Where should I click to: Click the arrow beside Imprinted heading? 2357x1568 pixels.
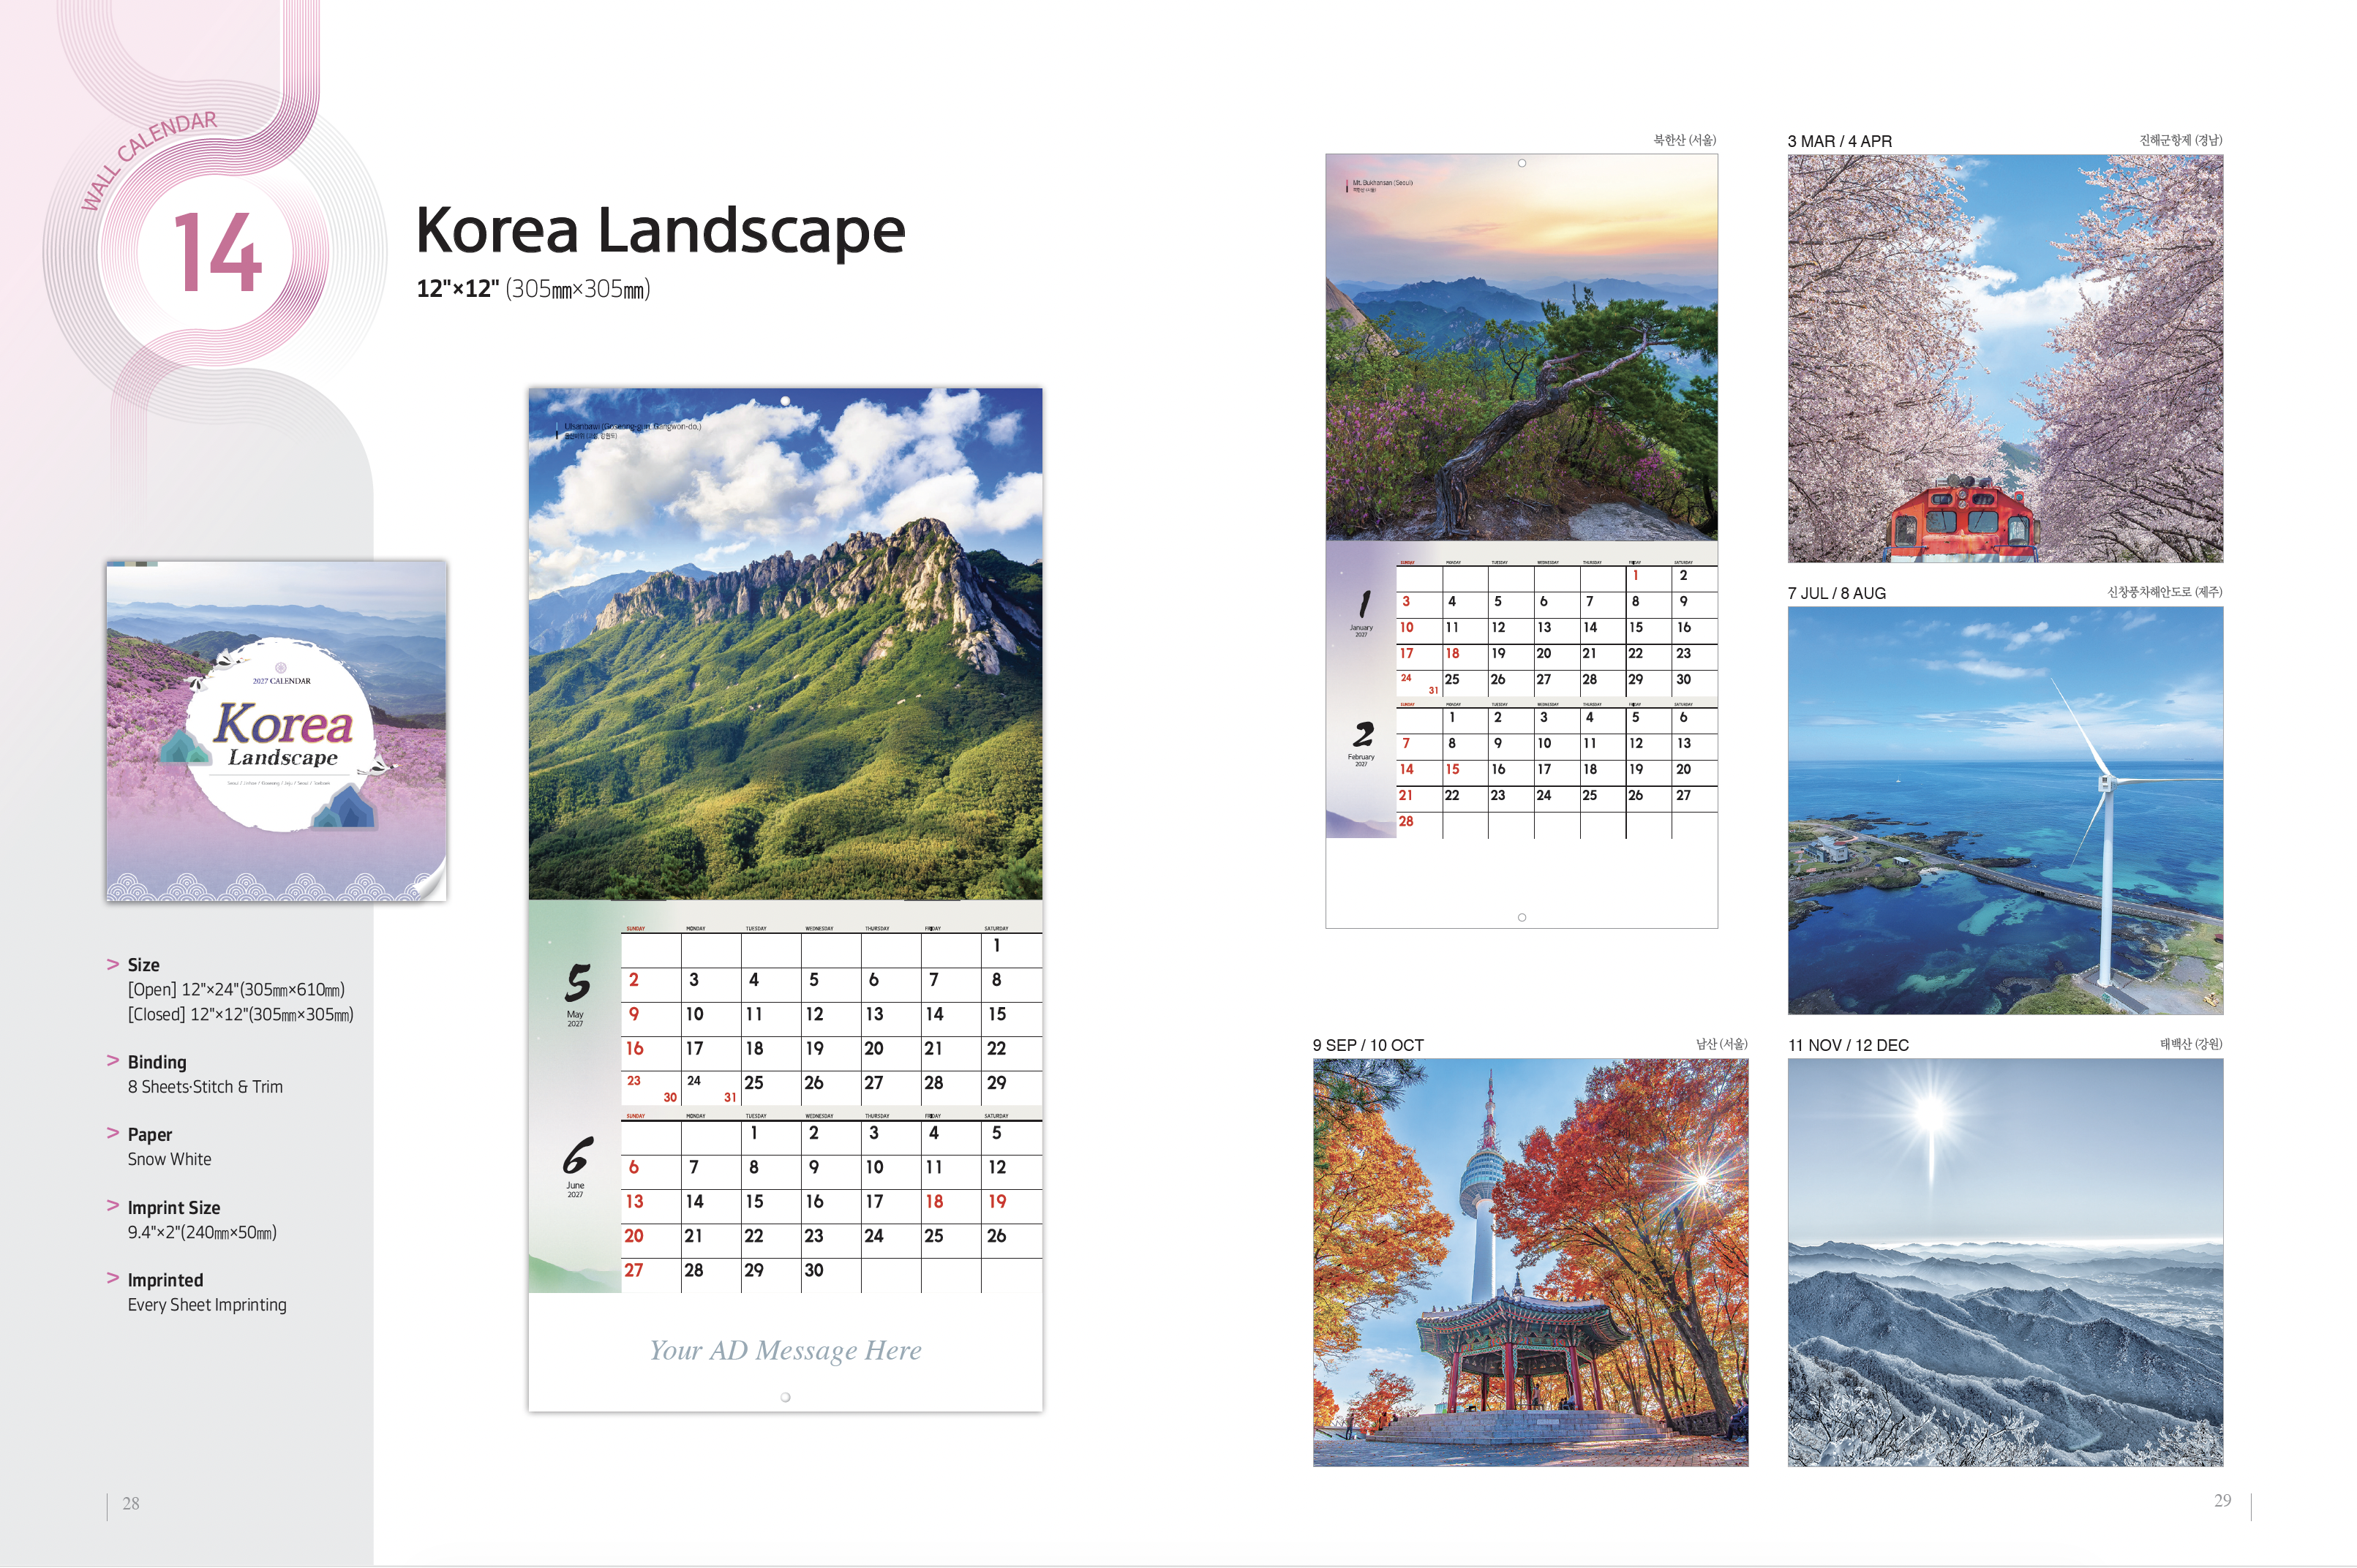coord(113,1279)
